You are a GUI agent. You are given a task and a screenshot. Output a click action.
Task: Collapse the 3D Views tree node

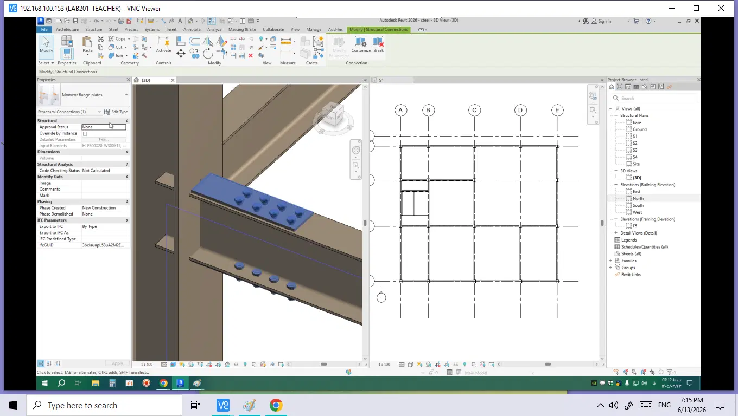616,171
